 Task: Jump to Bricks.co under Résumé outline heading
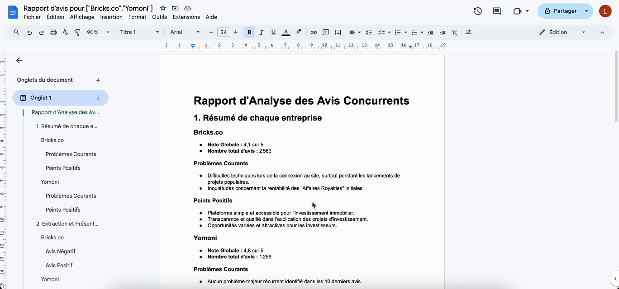(52, 140)
